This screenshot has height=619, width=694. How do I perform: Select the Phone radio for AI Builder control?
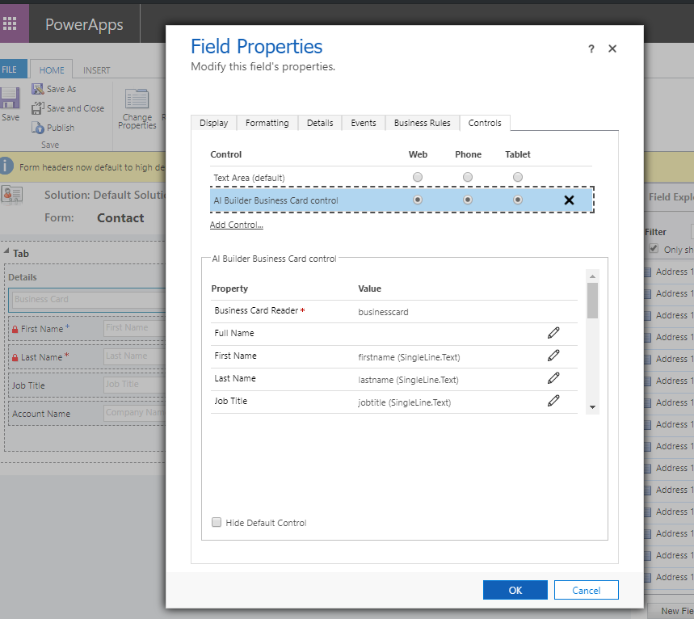click(x=468, y=199)
